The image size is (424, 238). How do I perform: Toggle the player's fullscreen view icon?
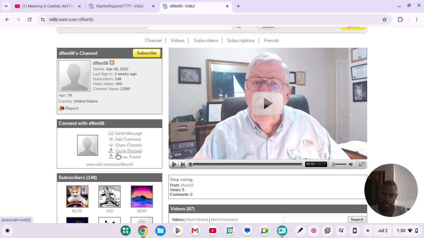pos(362,164)
